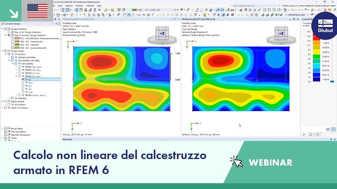
Task: Toggle Title Information checkbox
Action: (5, 132)
